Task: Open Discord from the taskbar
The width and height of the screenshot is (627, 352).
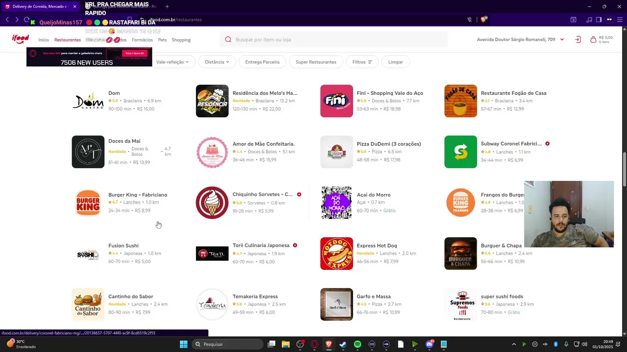Action: pos(430,344)
